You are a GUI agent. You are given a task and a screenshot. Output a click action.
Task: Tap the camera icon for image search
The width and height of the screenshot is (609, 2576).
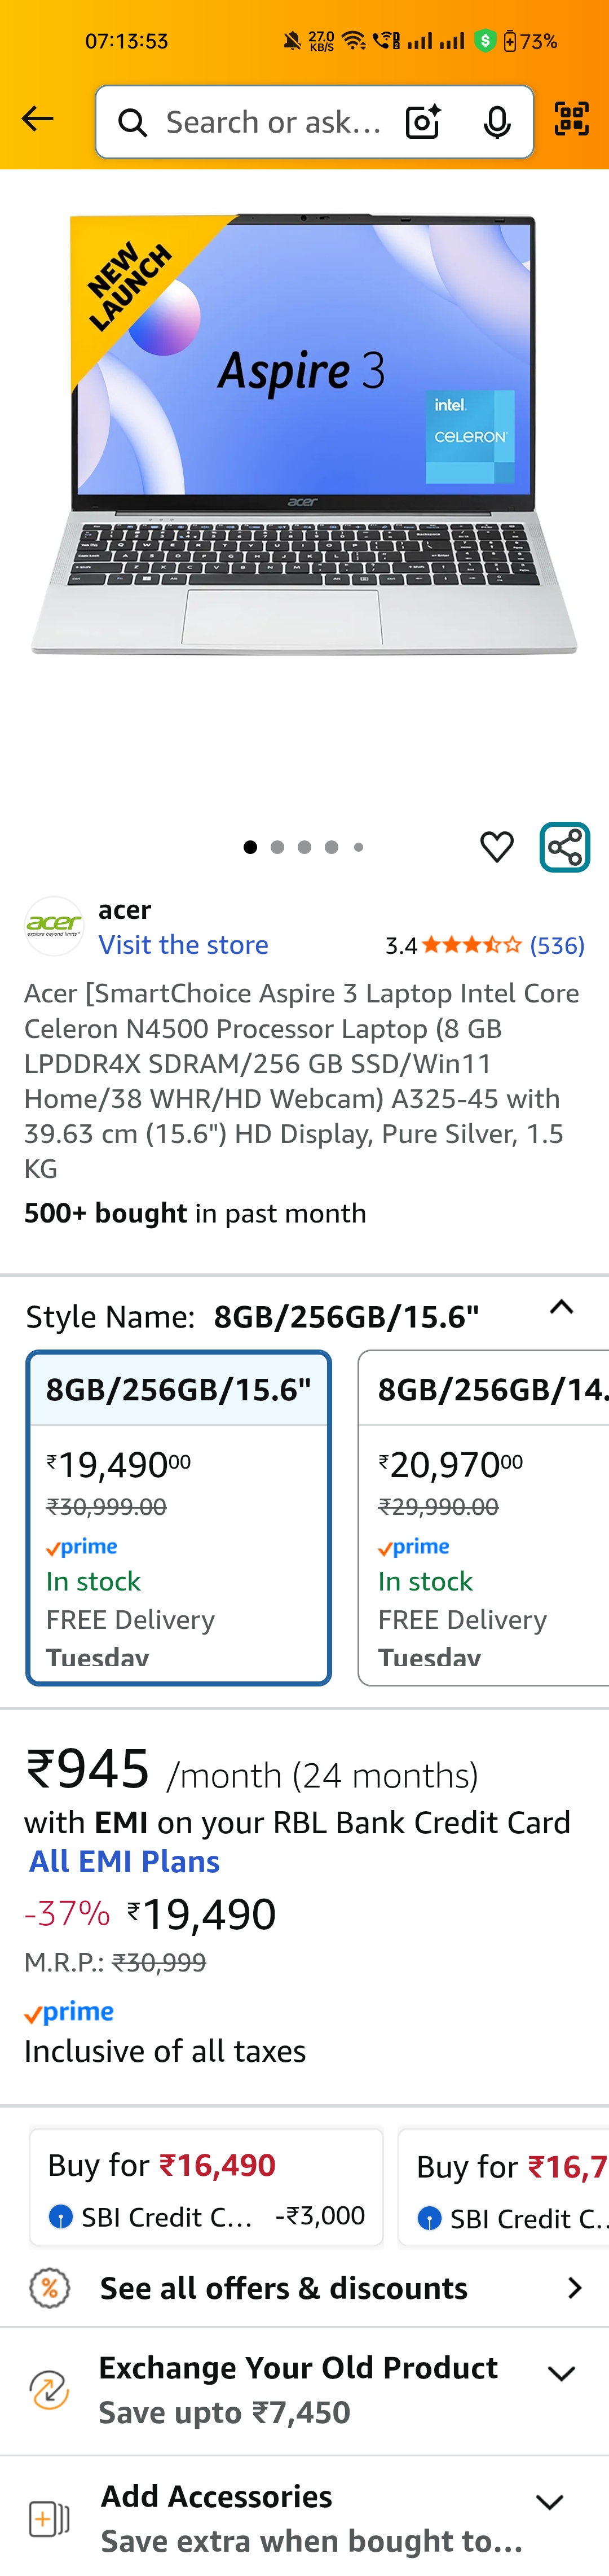click(421, 121)
